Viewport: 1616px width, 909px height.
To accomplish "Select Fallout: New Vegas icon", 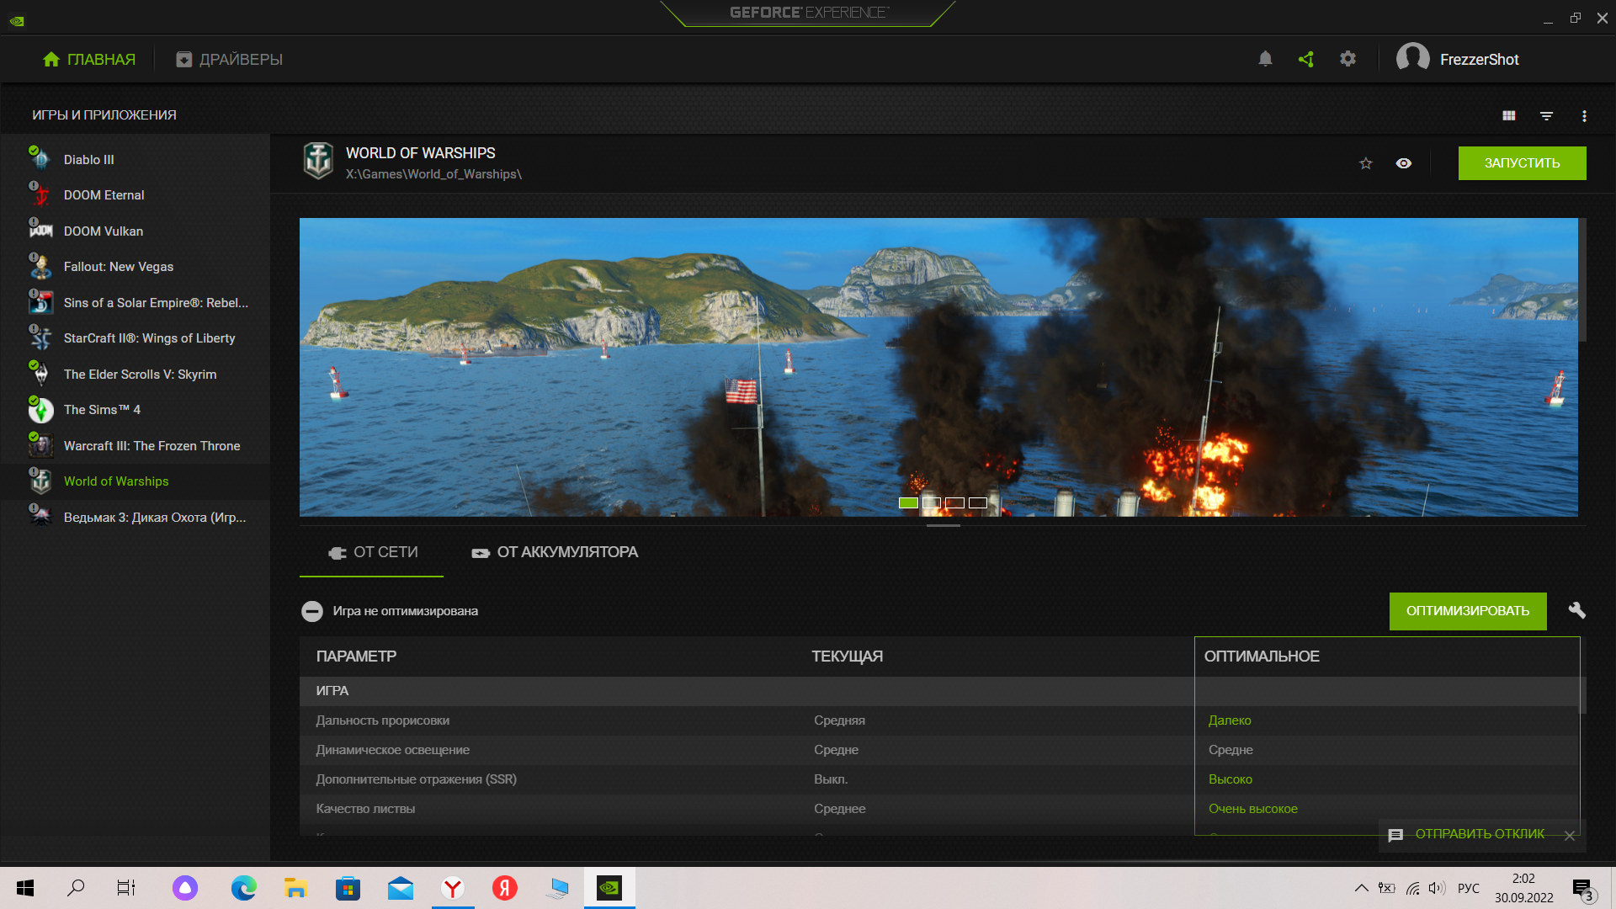I will click(40, 266).
